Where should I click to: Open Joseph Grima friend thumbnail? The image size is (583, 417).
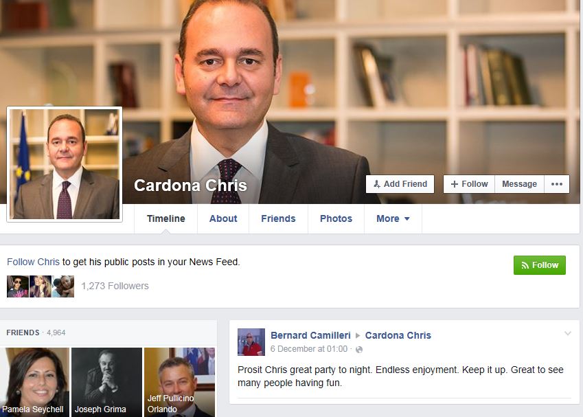click(x=106, y=383)
